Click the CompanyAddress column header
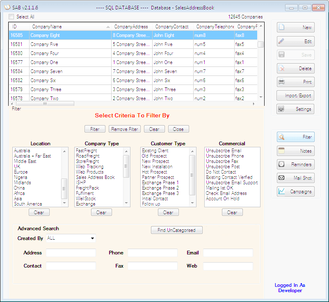This screenshot has height=302, width=329. click(x=132, y=27)
